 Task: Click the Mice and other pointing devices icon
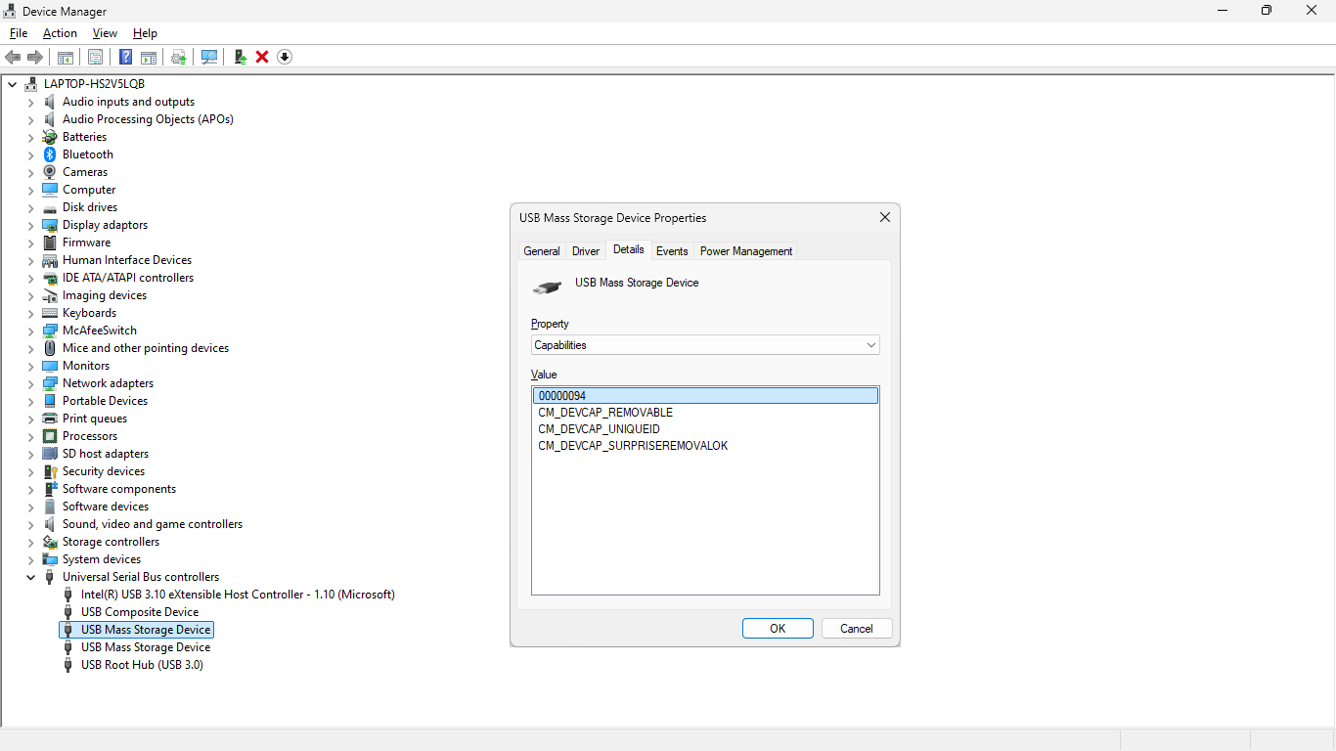click(x=50, y=348)
